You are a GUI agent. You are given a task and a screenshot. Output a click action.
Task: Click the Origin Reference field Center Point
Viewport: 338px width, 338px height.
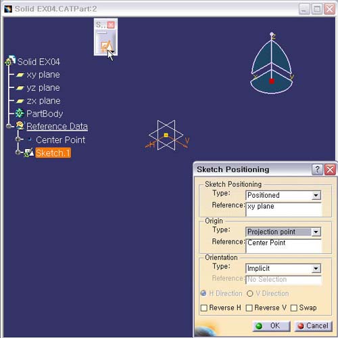(x=284, y=246)
